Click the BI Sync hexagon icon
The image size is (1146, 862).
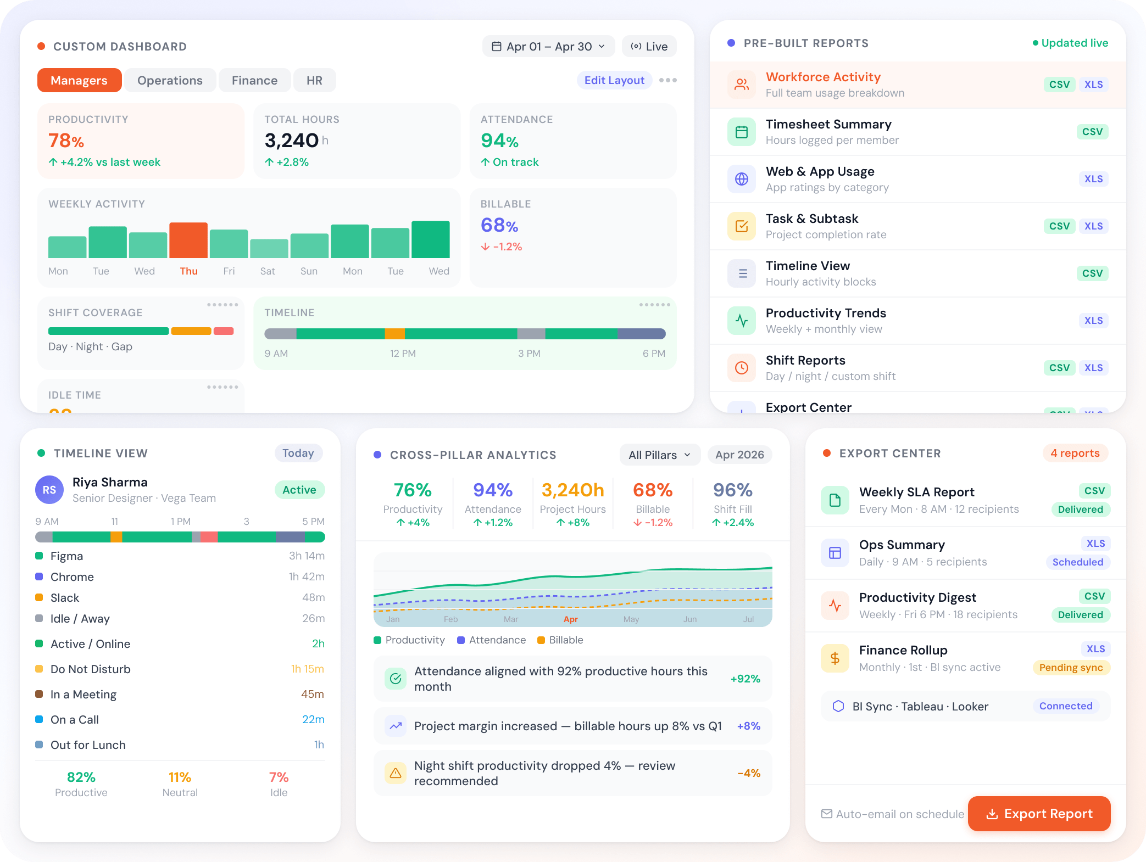coord(838,706)
